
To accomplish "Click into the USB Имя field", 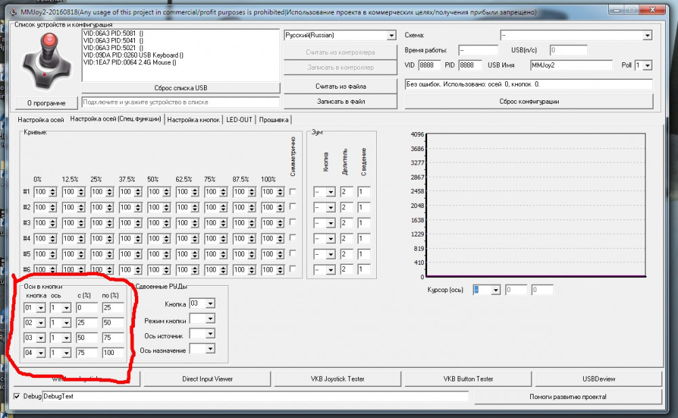I will [570, 66].
